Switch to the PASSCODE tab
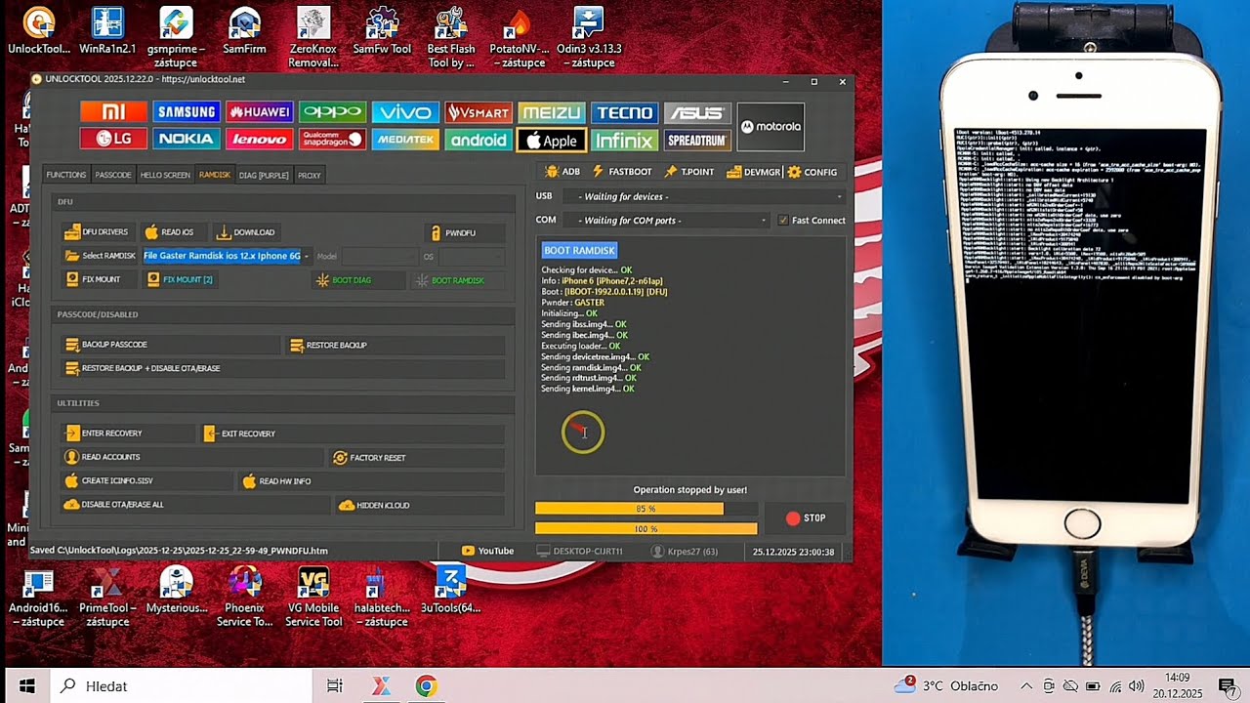The width and height of the screenshot is (1250, 703). click(113, 175)
